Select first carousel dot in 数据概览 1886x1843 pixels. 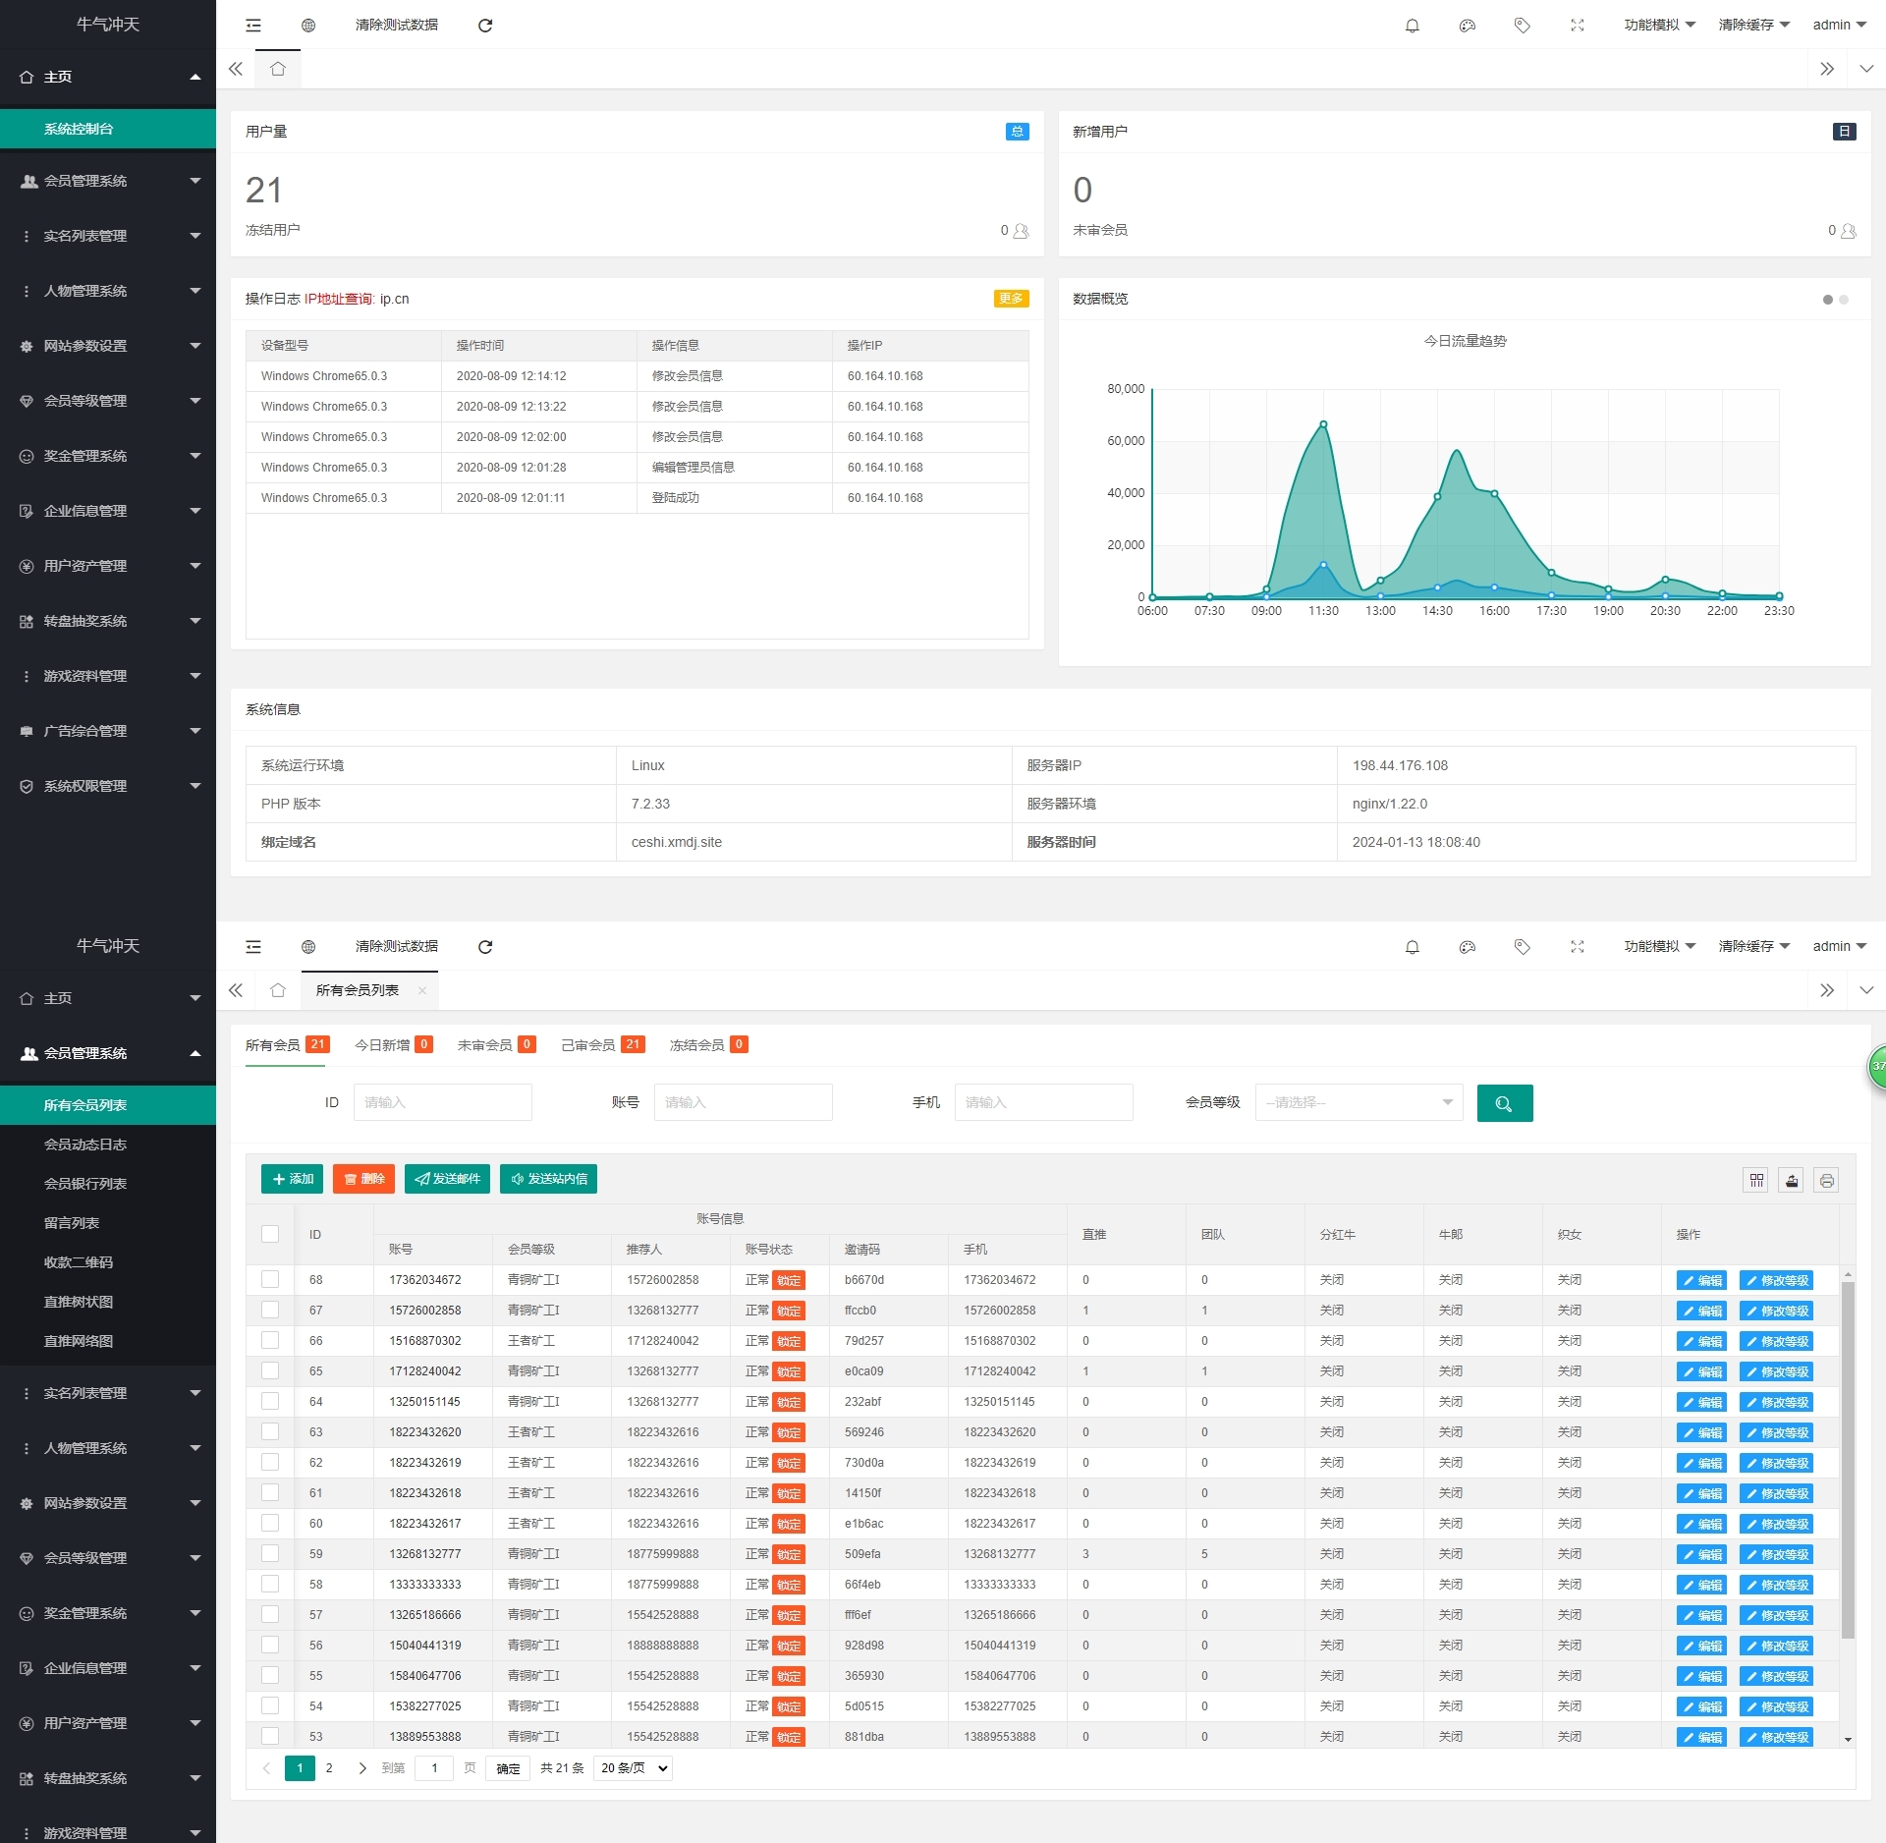[1828, 300]
